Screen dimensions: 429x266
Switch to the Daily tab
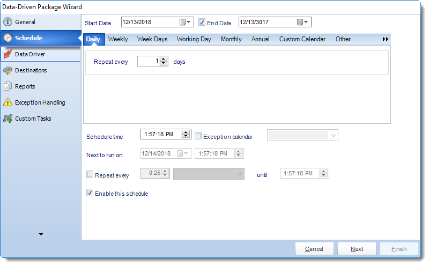(93, 39)
